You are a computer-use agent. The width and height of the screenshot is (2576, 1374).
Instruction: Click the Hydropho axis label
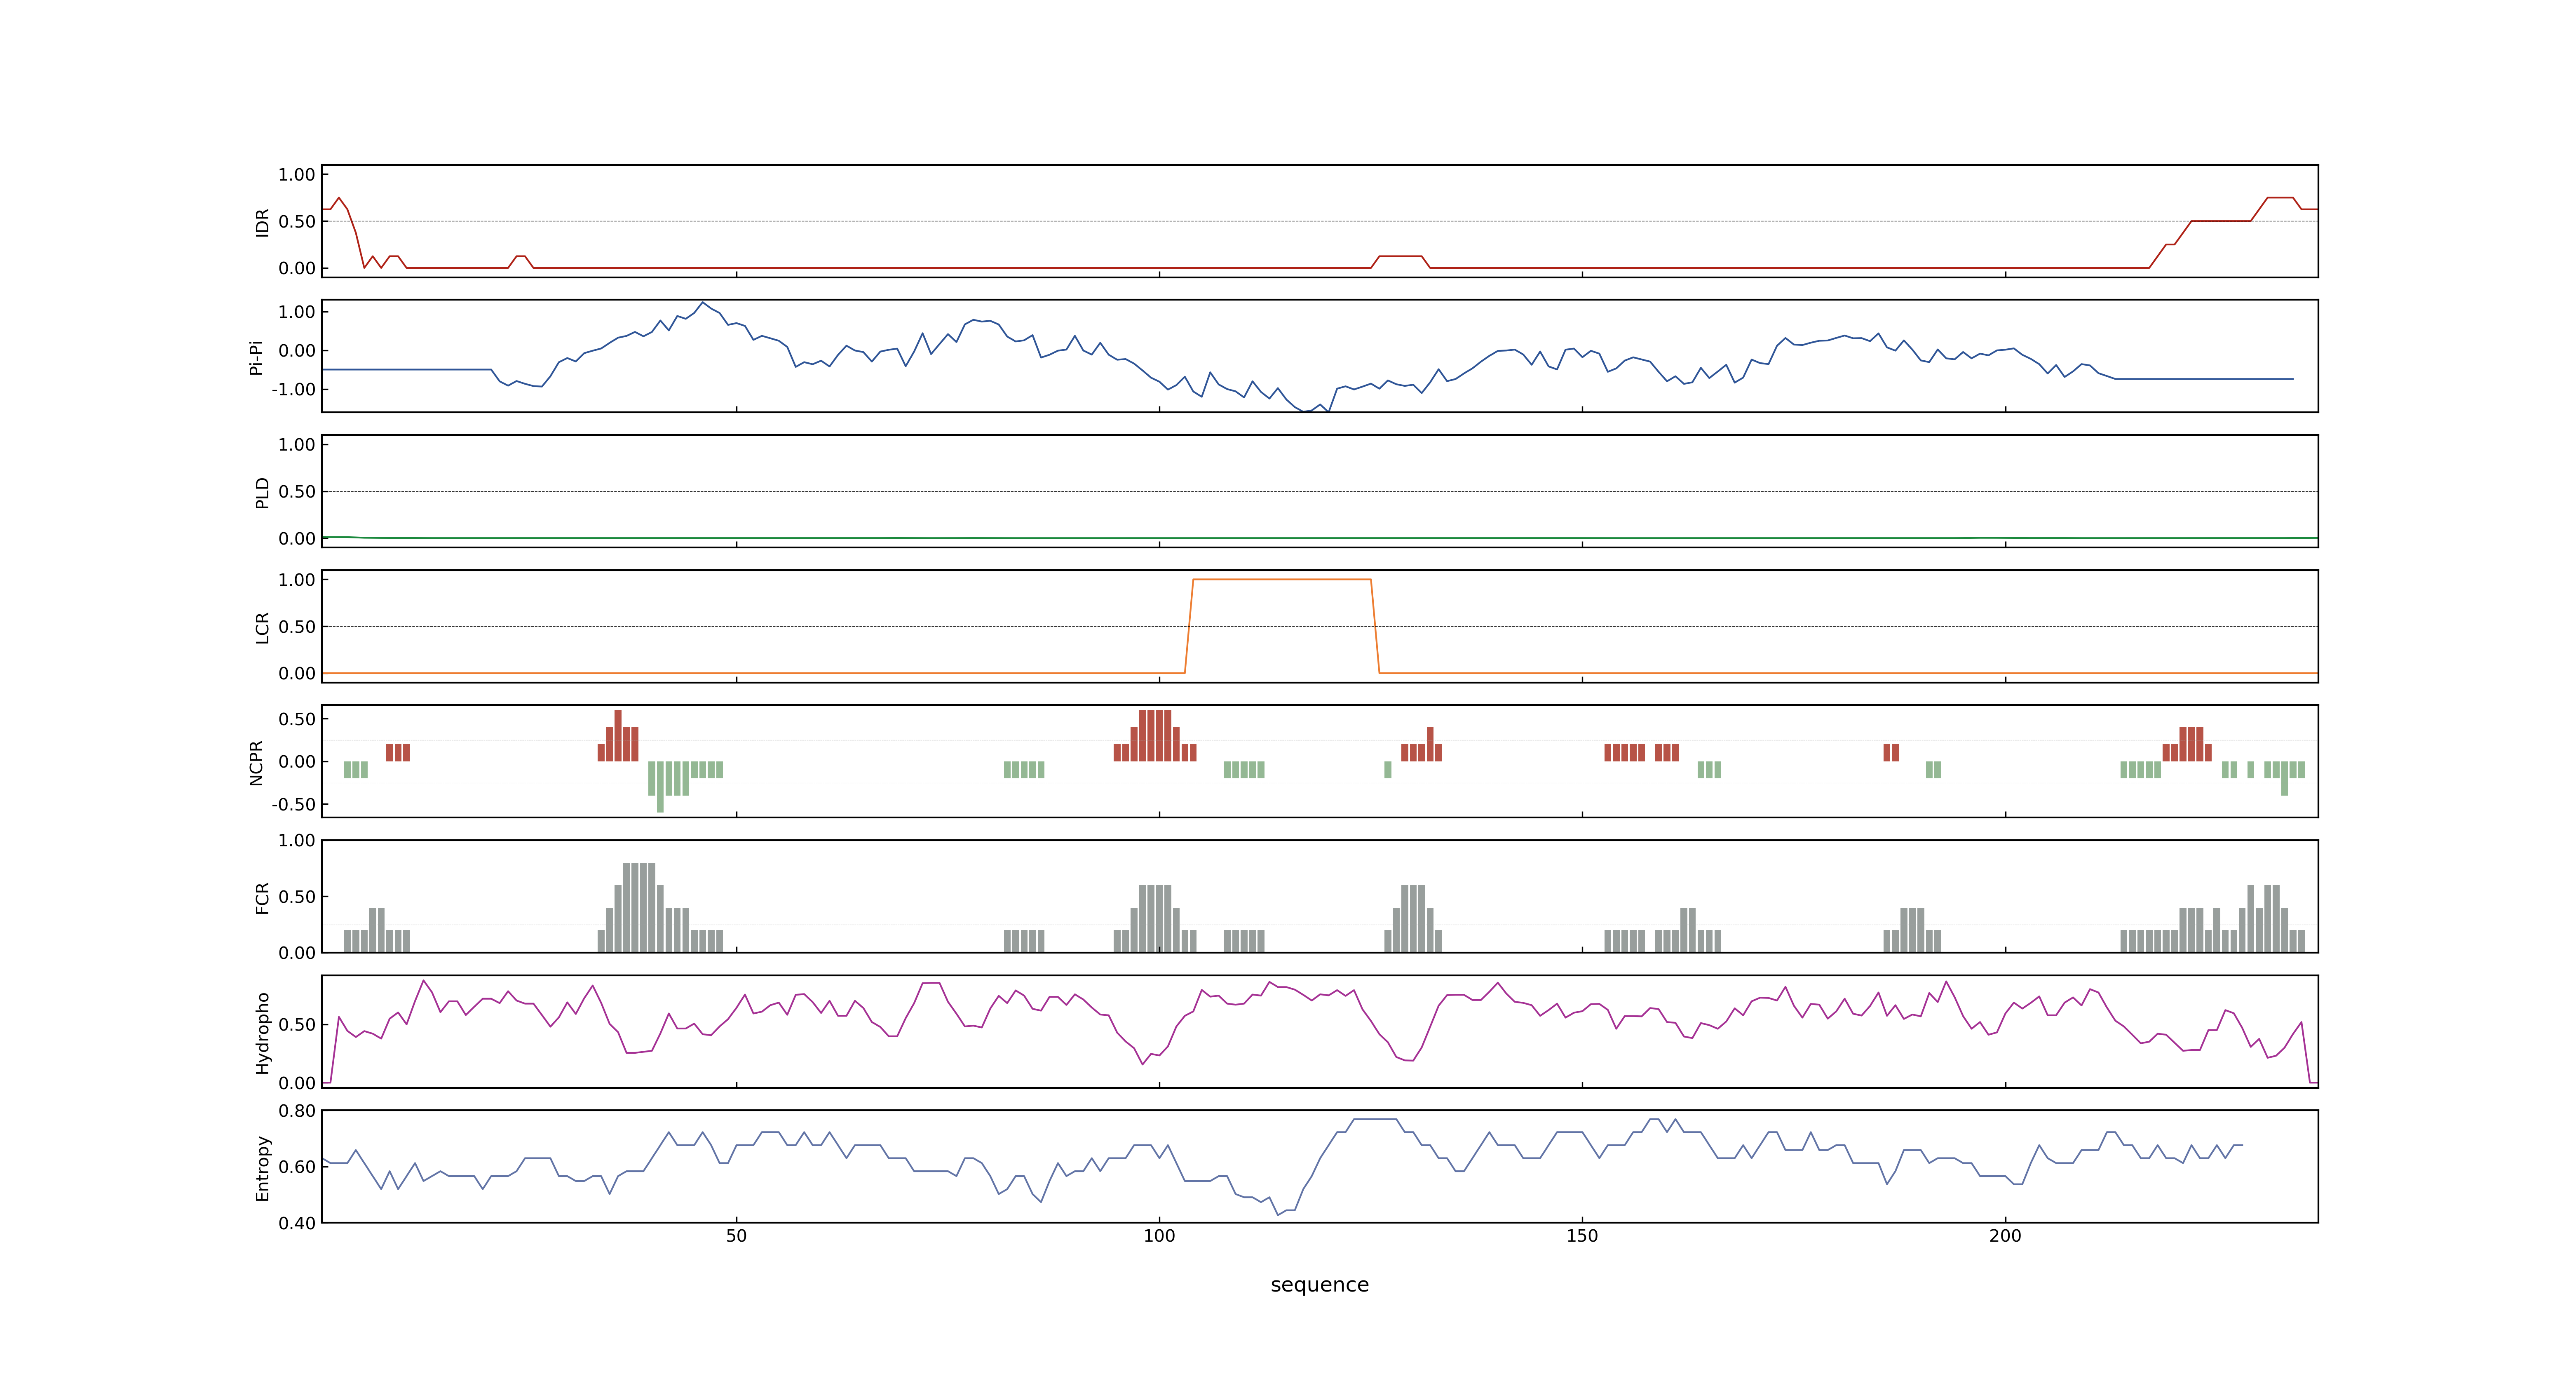pos(262,1033)
